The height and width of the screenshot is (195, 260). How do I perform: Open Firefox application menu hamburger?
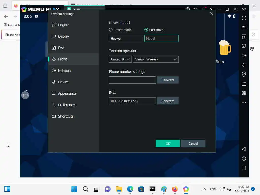(254, 16)
